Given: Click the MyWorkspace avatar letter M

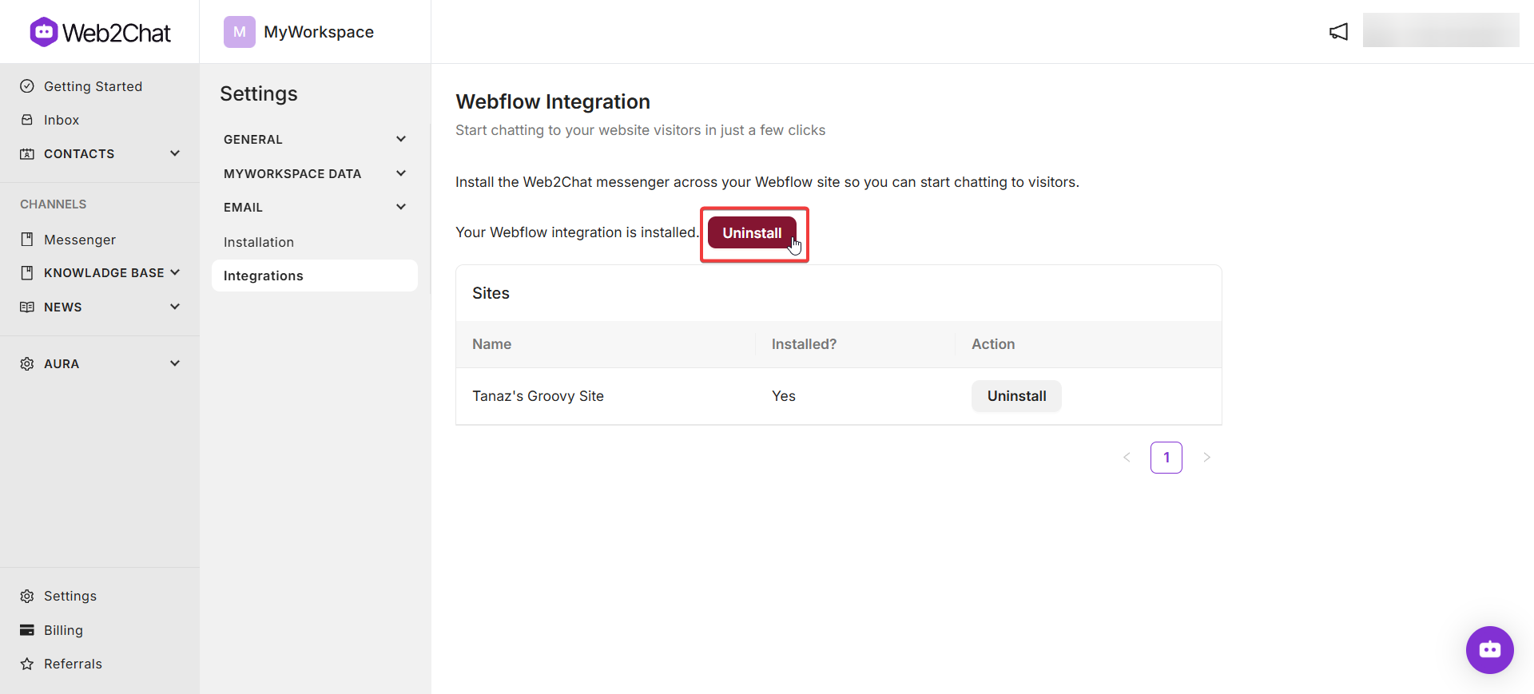Looking at the screenshot, I should (x=240, y=32).
